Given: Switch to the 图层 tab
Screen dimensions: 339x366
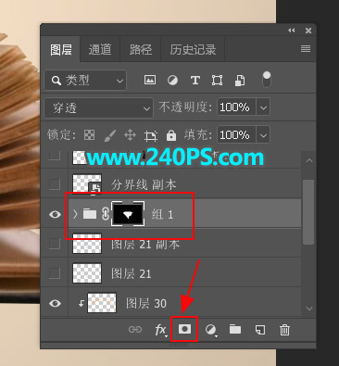Looking at the screenshot, I should pos(61,50).
